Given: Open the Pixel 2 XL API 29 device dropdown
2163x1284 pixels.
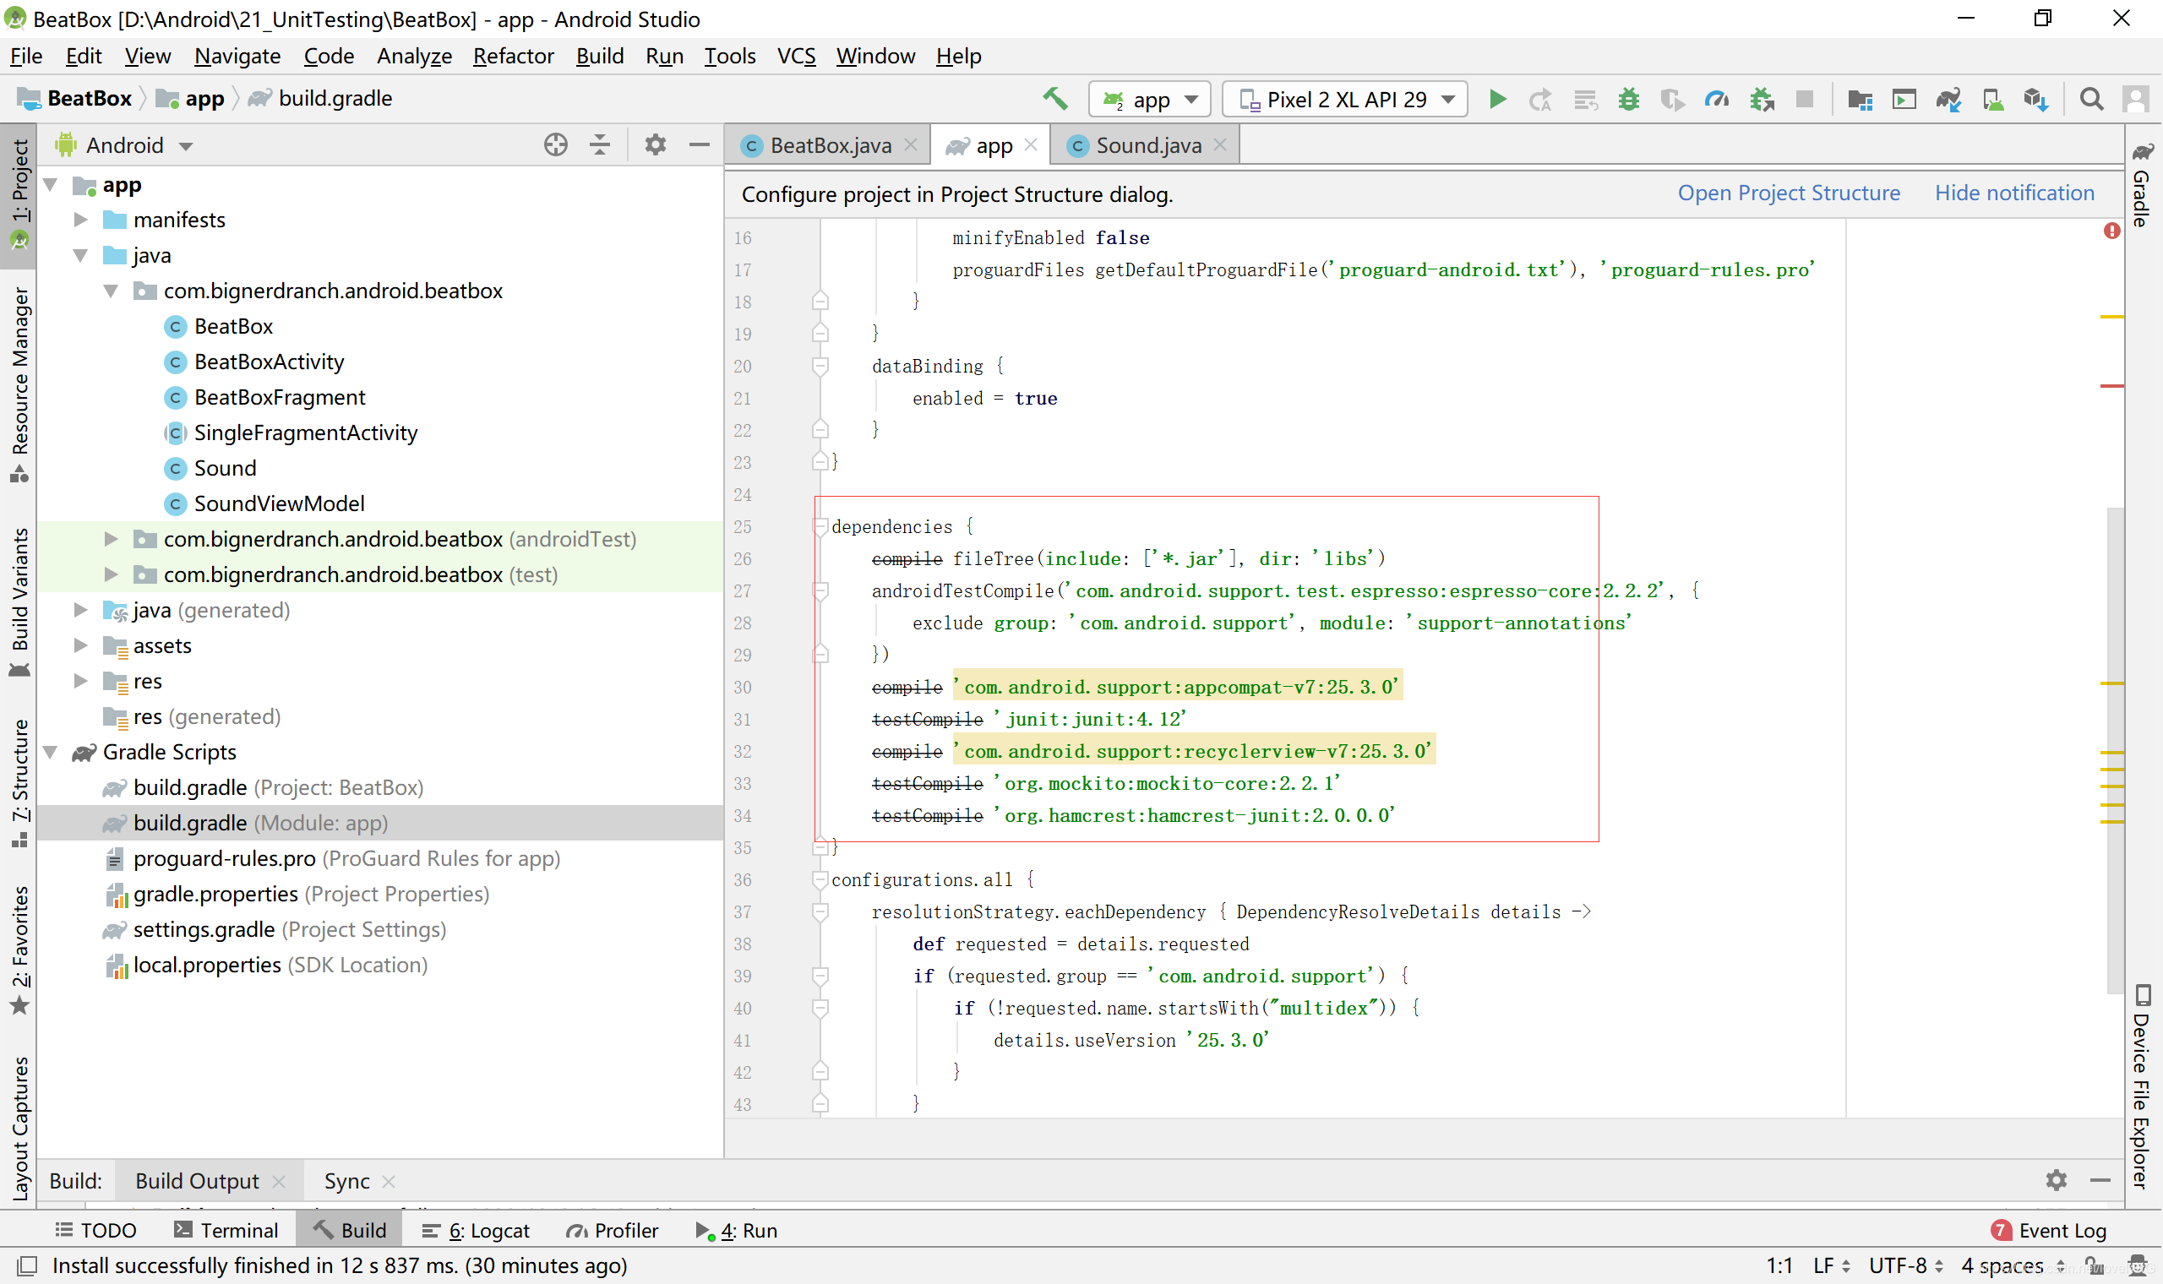Looking at the screenshot, I should (1344, 100).
